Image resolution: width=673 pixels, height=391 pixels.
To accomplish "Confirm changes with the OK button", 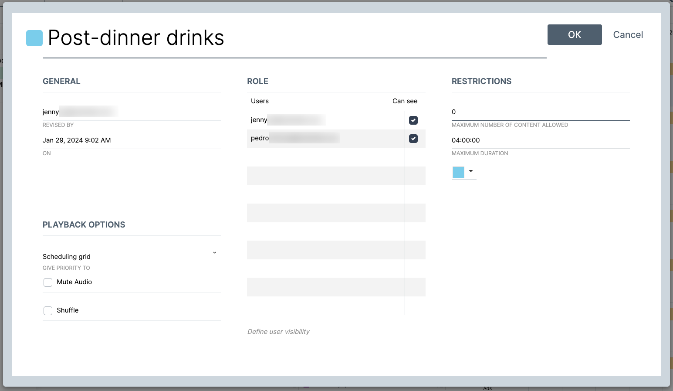I will coord(574,35).
